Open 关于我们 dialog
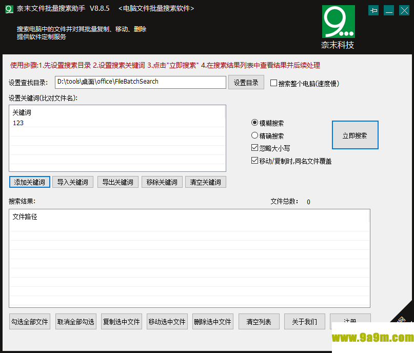The height and width of the screenshot is (353, 414). coord(304,322)
